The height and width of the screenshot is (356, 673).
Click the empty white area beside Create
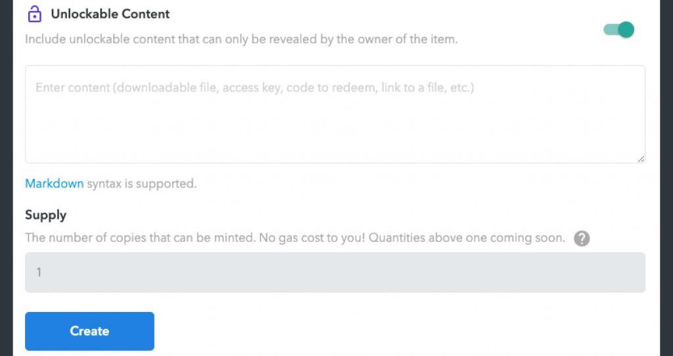(x=394, y=331)
